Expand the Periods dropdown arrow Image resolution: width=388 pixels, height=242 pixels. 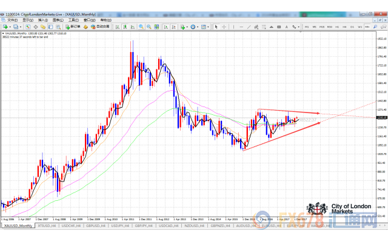pos(197,27)
